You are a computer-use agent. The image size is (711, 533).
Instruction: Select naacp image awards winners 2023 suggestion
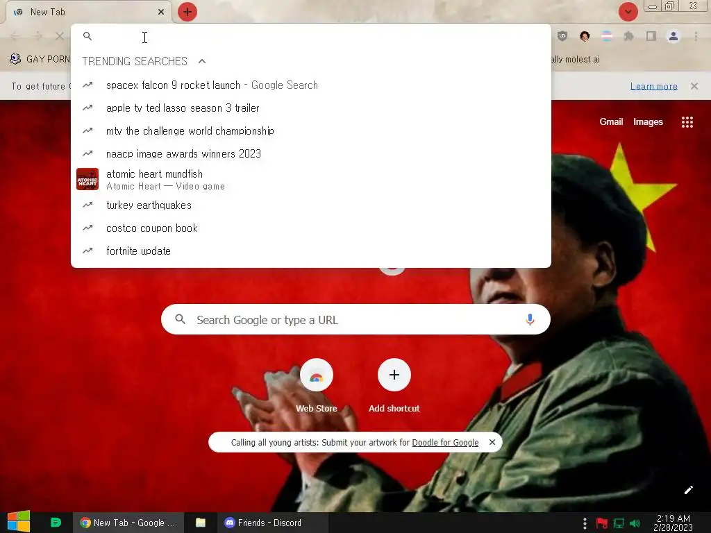tap(311, 153)
